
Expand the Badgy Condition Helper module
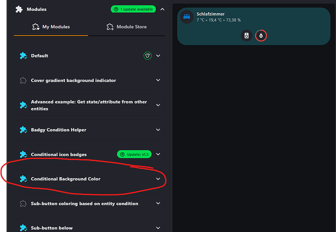pos(158,130)
